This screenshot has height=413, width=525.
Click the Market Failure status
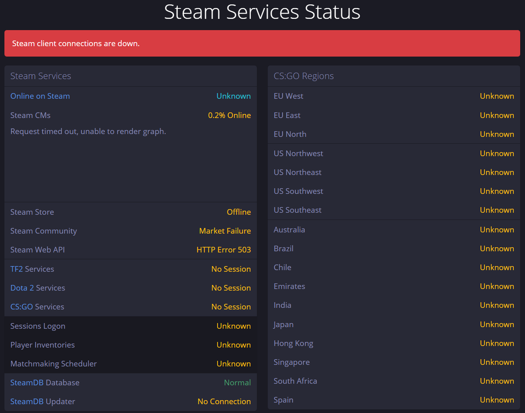(x=225, y=231)
